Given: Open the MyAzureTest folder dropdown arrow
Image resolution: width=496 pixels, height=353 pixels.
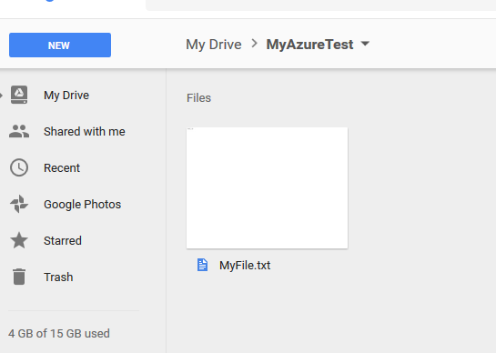Looking at the screenshot, I should 365,44.
